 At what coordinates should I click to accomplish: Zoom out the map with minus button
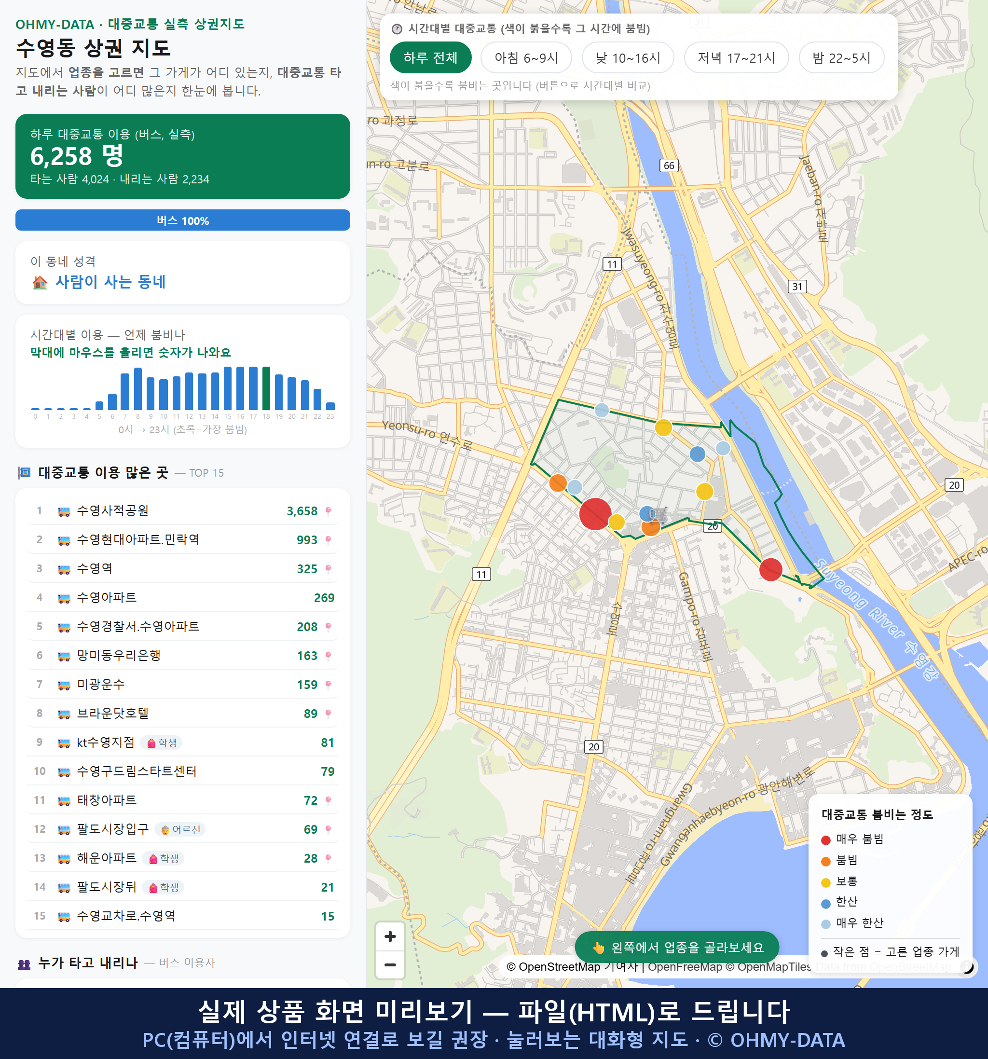tap(390, 965)
